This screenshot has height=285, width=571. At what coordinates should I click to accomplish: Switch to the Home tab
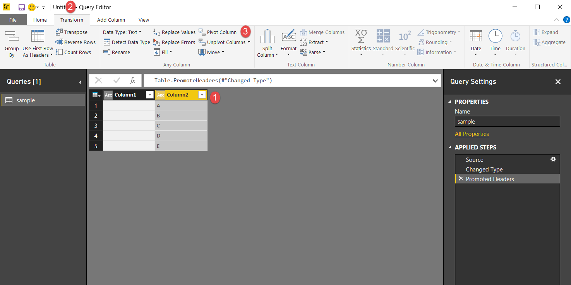coord(40,20)
